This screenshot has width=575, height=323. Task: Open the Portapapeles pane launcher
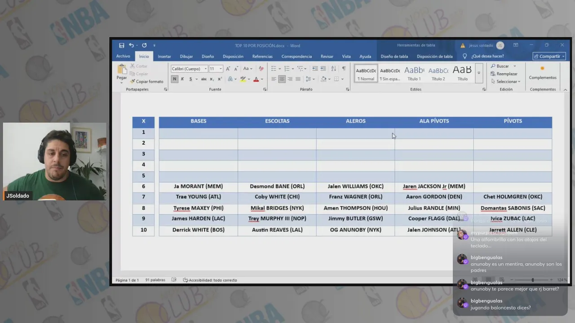(x=165, y=89)
